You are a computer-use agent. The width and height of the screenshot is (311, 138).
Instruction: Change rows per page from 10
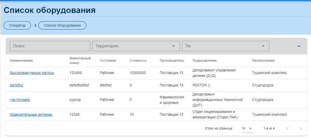[247, 128]
